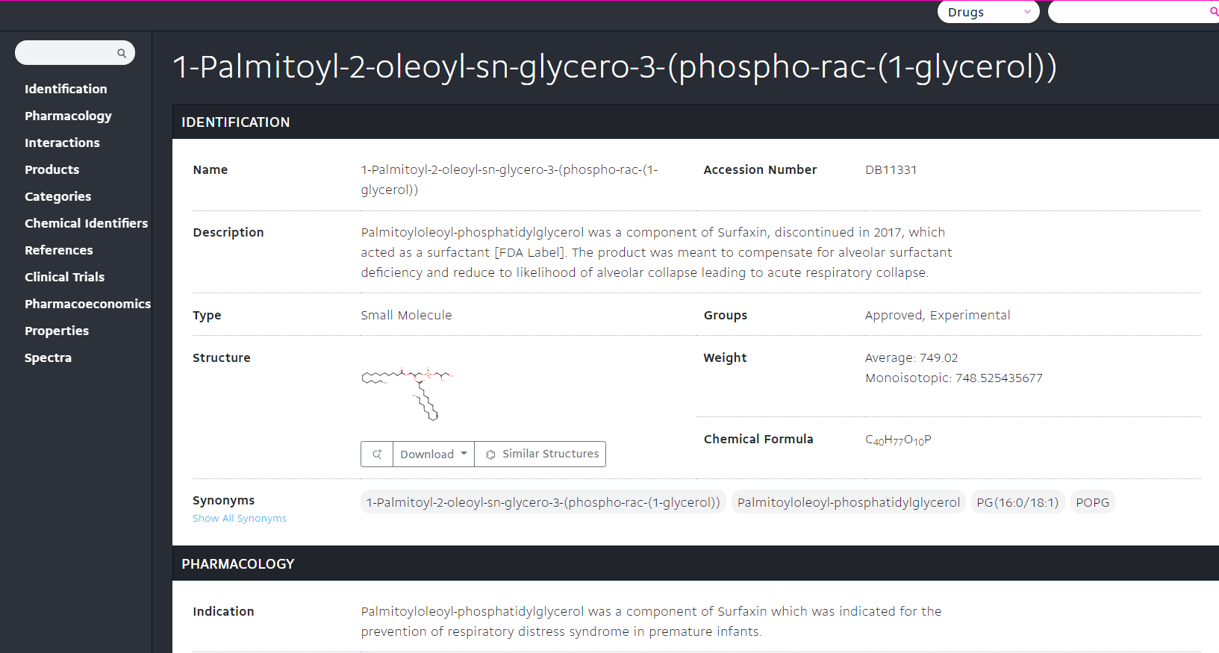Select Spectra in the sidebar
Screen dimensions: 1219x653
pos(48,357)
